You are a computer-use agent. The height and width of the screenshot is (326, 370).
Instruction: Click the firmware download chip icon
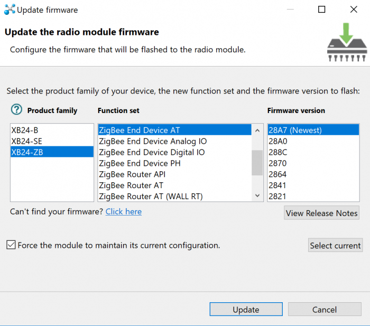pyautogui.click(x=347, y=42)
